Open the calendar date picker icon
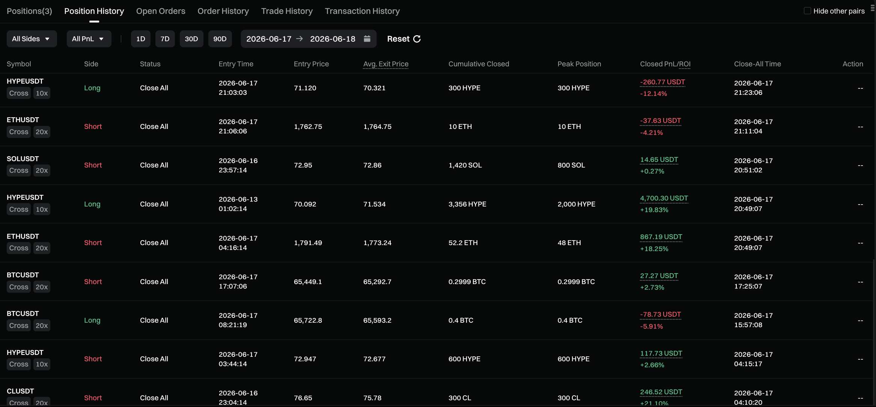The image size is (876, 407). [x=367, y=39]
